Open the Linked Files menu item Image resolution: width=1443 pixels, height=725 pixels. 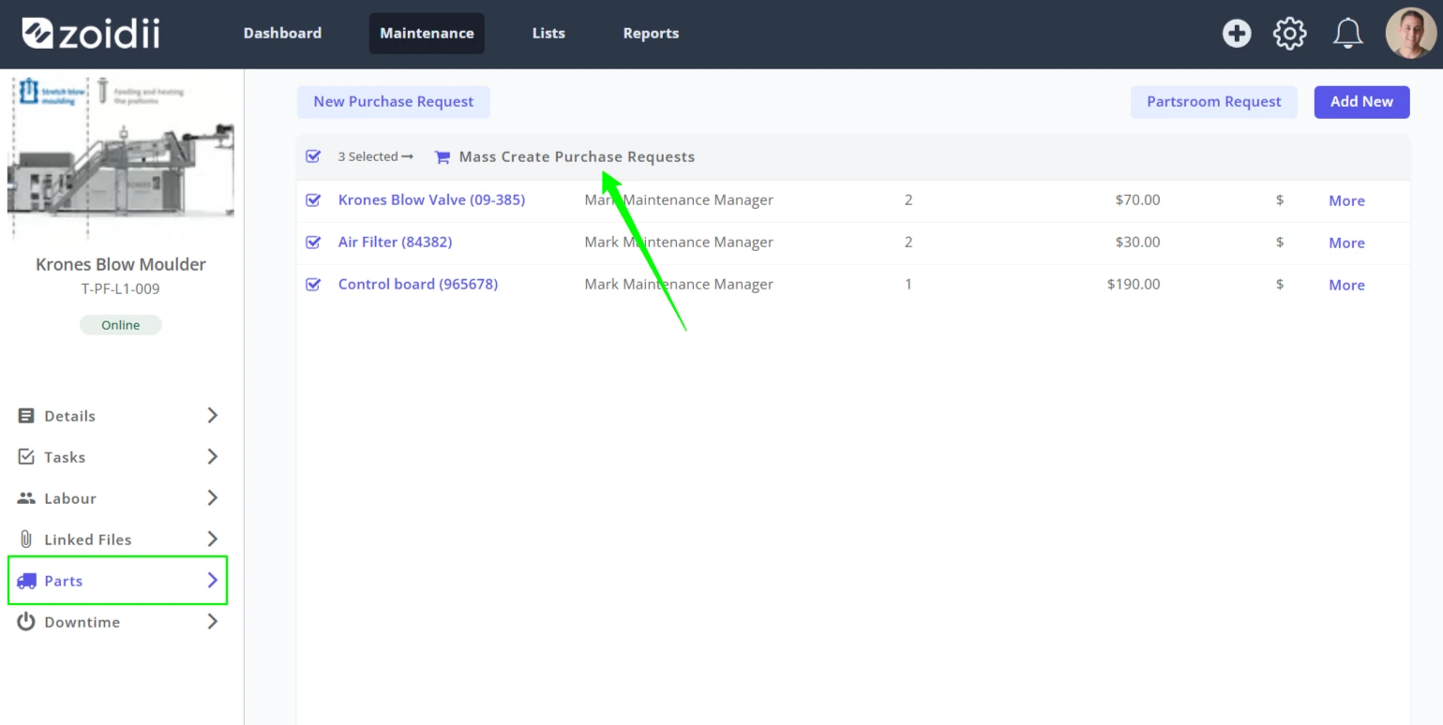tap(118, 540)
